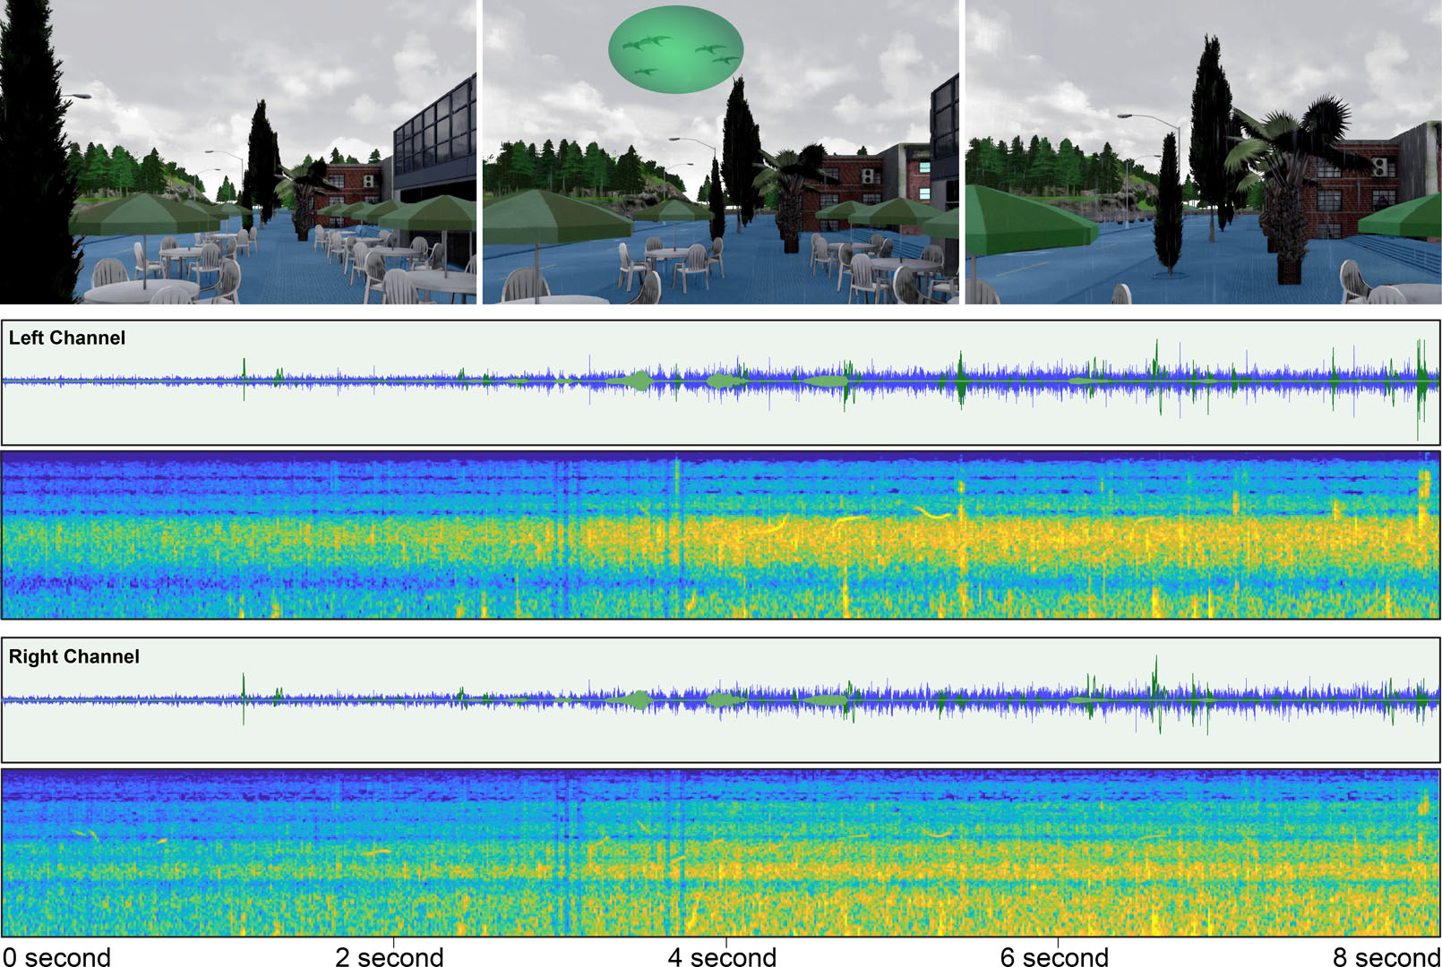Click the 0 second time label
The height and width of the screenshot is (967, 1442).
tap(57, 956)
